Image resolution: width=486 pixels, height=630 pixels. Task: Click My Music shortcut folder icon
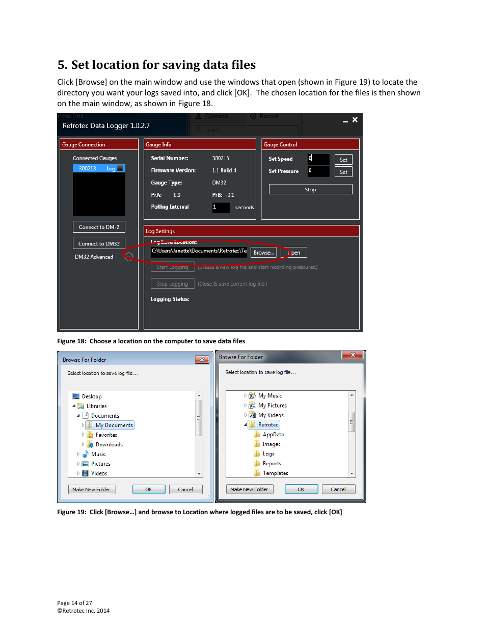tap(252, 395)
